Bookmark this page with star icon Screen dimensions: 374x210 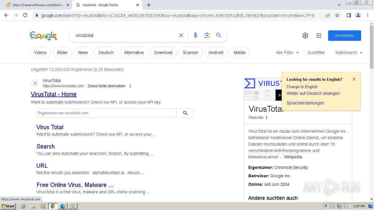[337, 15]
